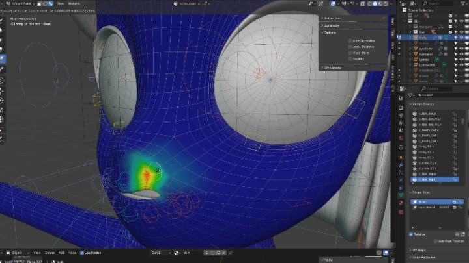This screenshot has height=263, width=469.
Task: Open the Modifiers wrench properties tab
Action: click(x=401, y=165)
